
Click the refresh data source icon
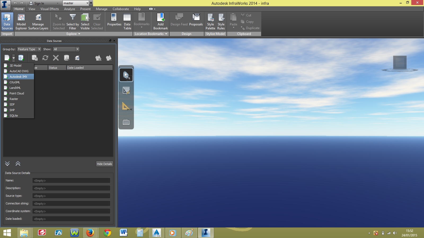click(45, 58)
